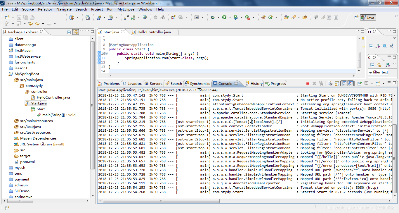Switch to the Javadoc tab
This screenshot has height=213, width=399.
132,83
